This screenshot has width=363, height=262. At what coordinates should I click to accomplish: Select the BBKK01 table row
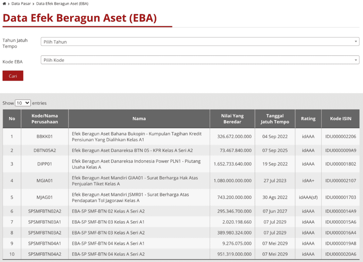(45, 136)
